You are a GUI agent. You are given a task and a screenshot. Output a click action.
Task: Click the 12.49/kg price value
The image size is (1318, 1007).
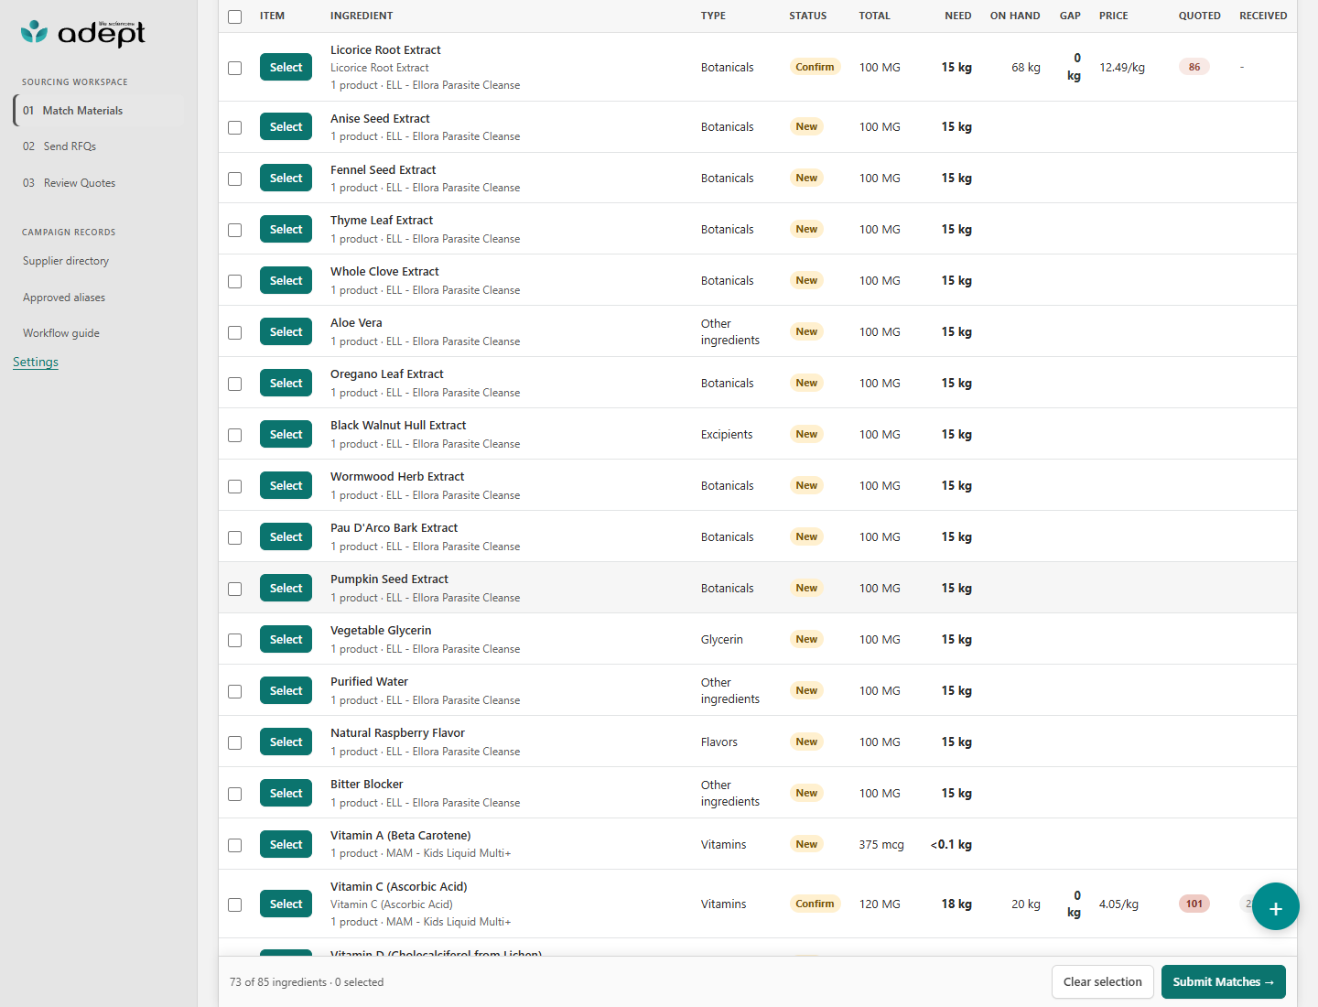[x=1122, y=67]
